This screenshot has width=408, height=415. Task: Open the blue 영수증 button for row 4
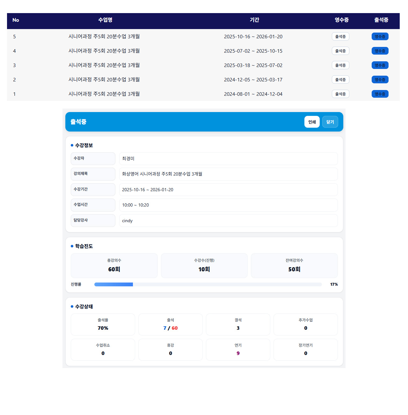coord(380,51)
